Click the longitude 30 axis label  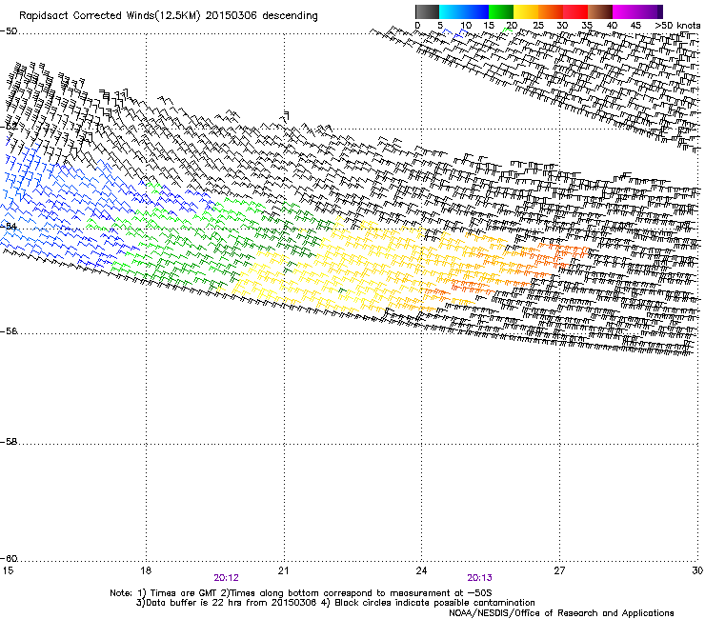tap(697, 570)
